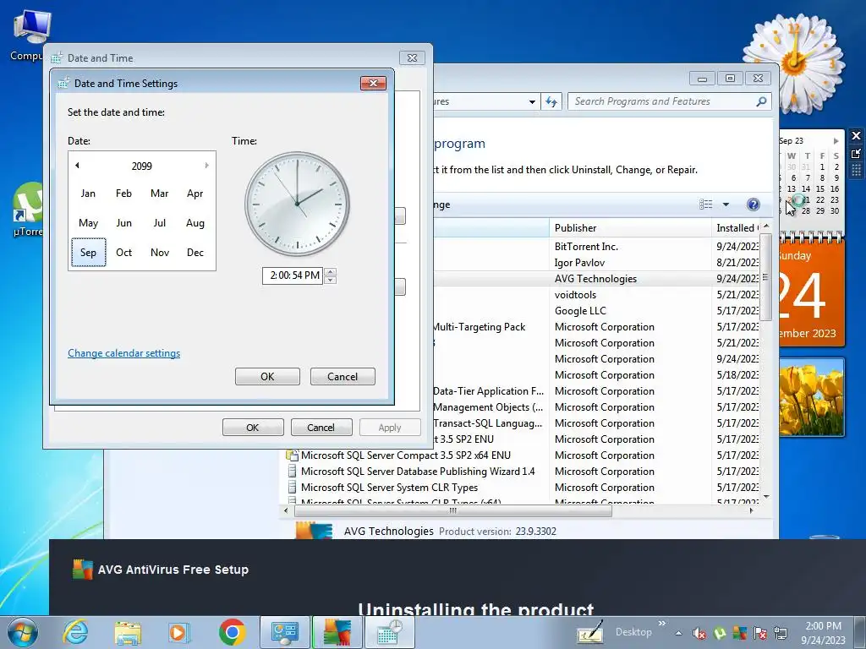Click the change view icon in Programs

[706, 205]
